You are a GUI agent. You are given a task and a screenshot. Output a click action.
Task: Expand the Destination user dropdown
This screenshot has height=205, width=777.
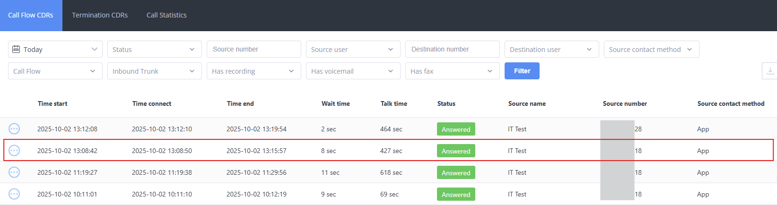coord(551,49)
